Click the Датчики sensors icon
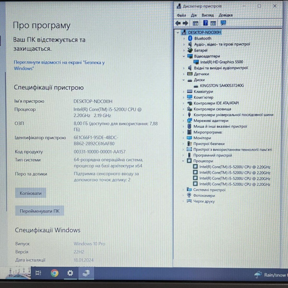 [x=190, y=74]
